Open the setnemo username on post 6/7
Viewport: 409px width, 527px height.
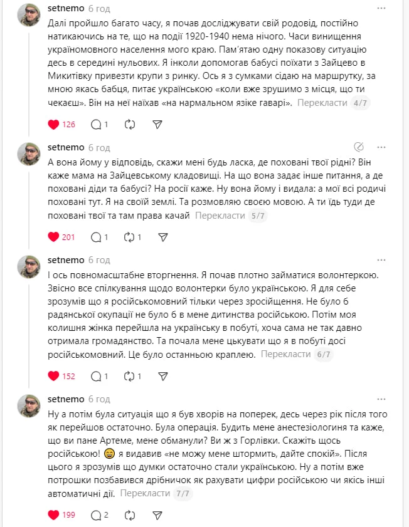pos(66,259)
